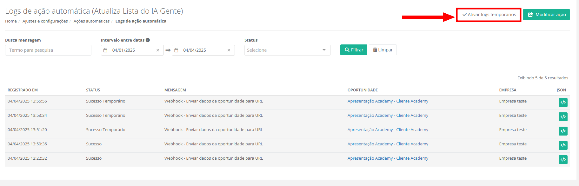This screenshot has width=579, height=186.
Task: Open JSON for the 13:50:36 log entry
Action: (563, 145)
